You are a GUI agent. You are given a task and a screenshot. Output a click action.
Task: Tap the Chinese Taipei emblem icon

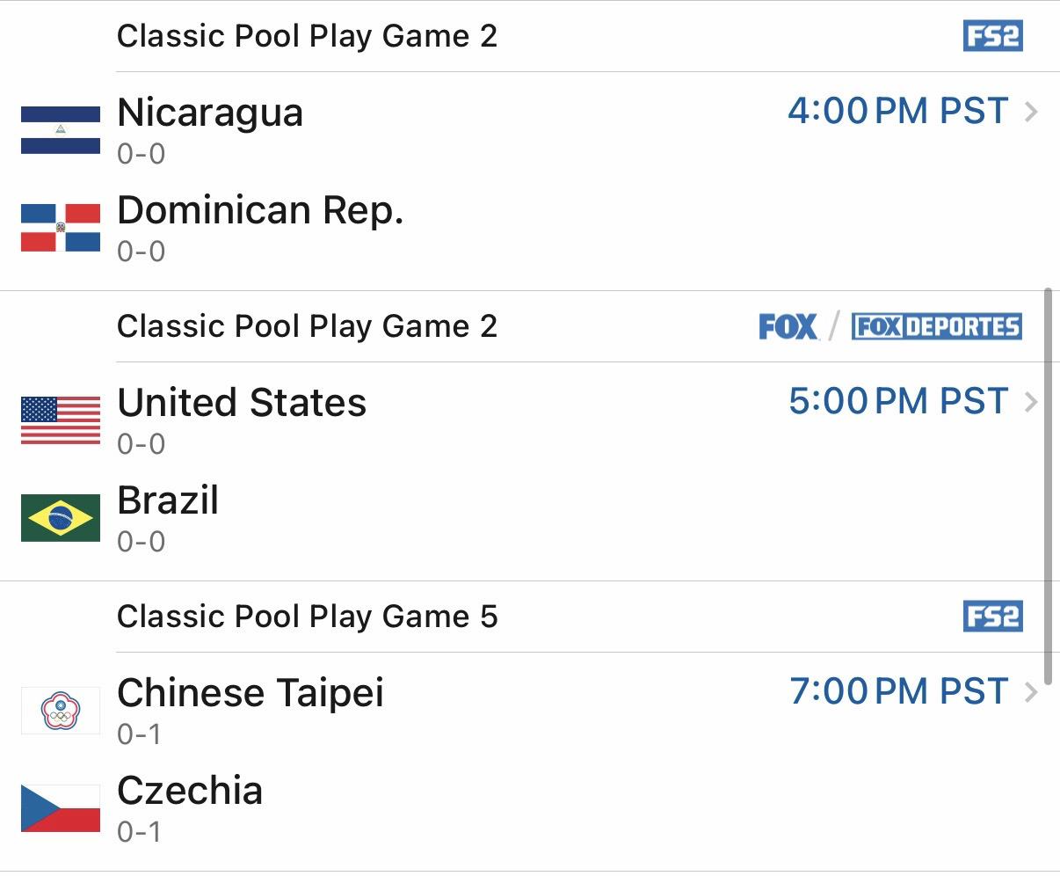[x=61, y=711]
